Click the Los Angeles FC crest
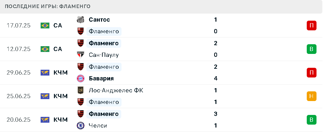The height and width of the screenshot is (133, 323). coord(81,90)
